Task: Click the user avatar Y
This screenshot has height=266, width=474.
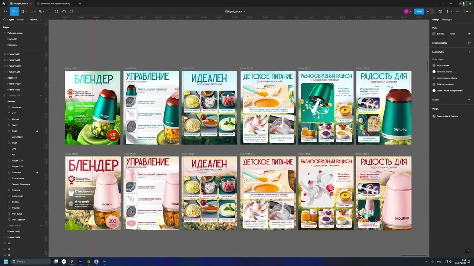Action: pyautogui.click(x=406, y=11)
